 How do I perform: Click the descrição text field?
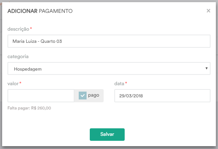point(109,41)
